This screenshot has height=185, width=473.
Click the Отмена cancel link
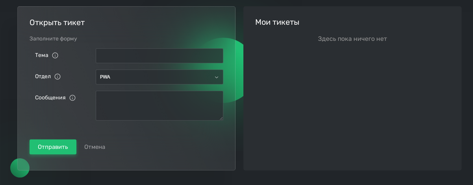(x=95, y=147)
